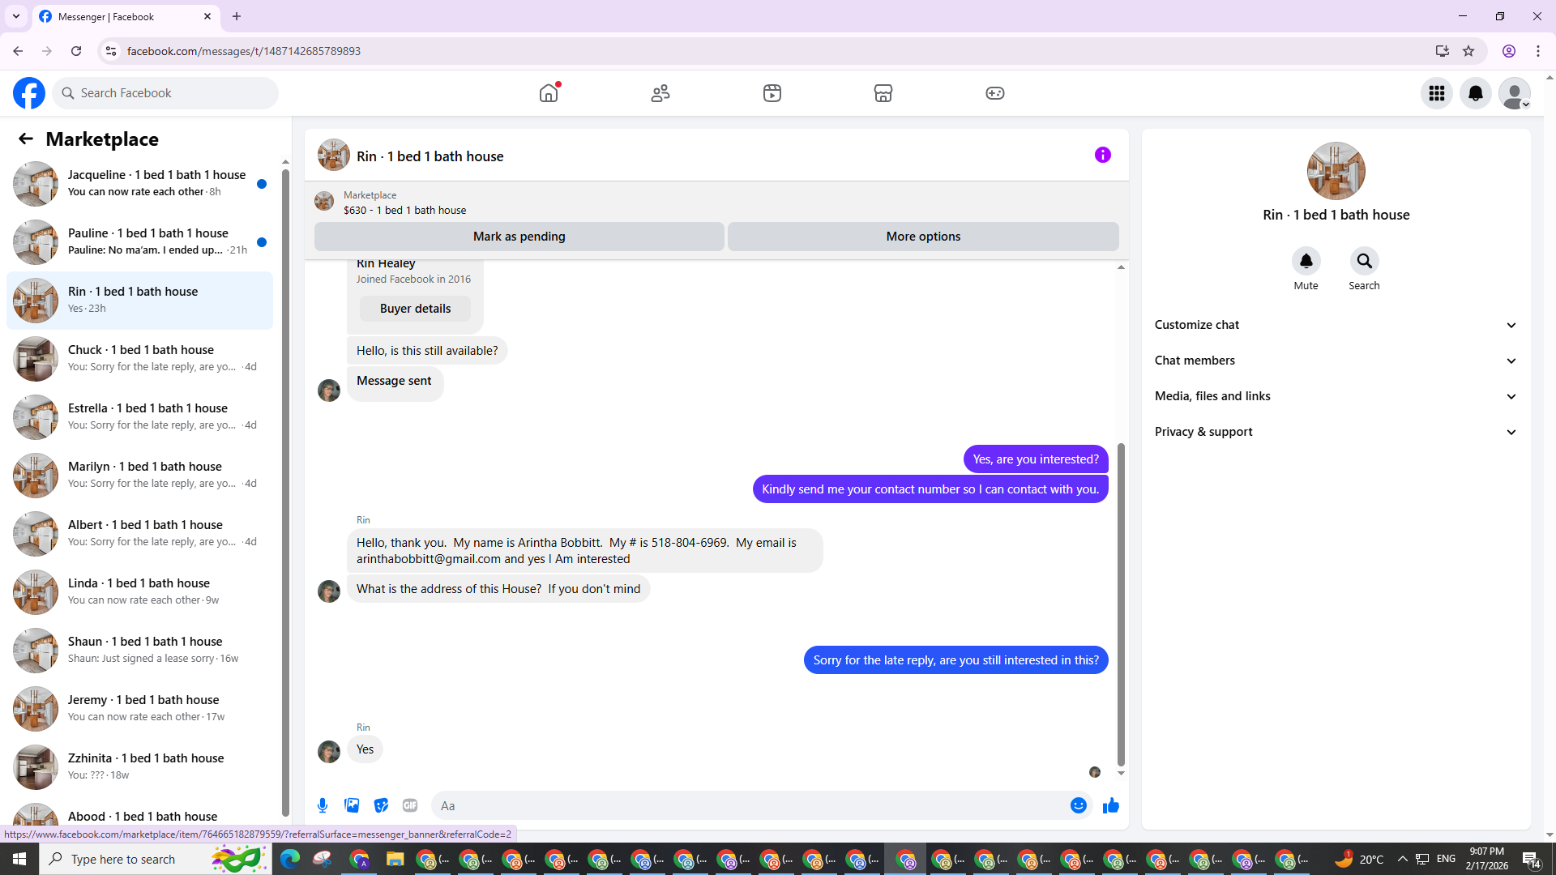1556x875 pixels.
Task: Mute this conversation's notifications
Action: [x=1306, y=261]
